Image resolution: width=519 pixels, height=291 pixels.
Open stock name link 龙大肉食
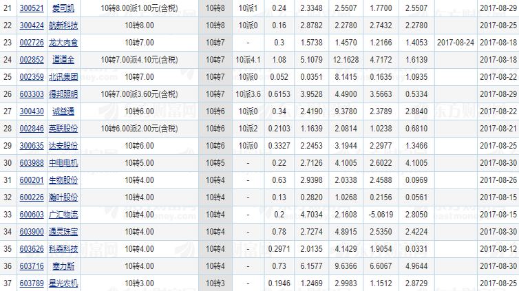point(63,43)
